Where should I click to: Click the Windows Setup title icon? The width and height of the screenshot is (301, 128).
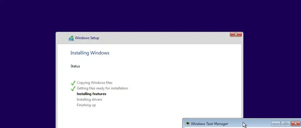(x=71, y=38)
